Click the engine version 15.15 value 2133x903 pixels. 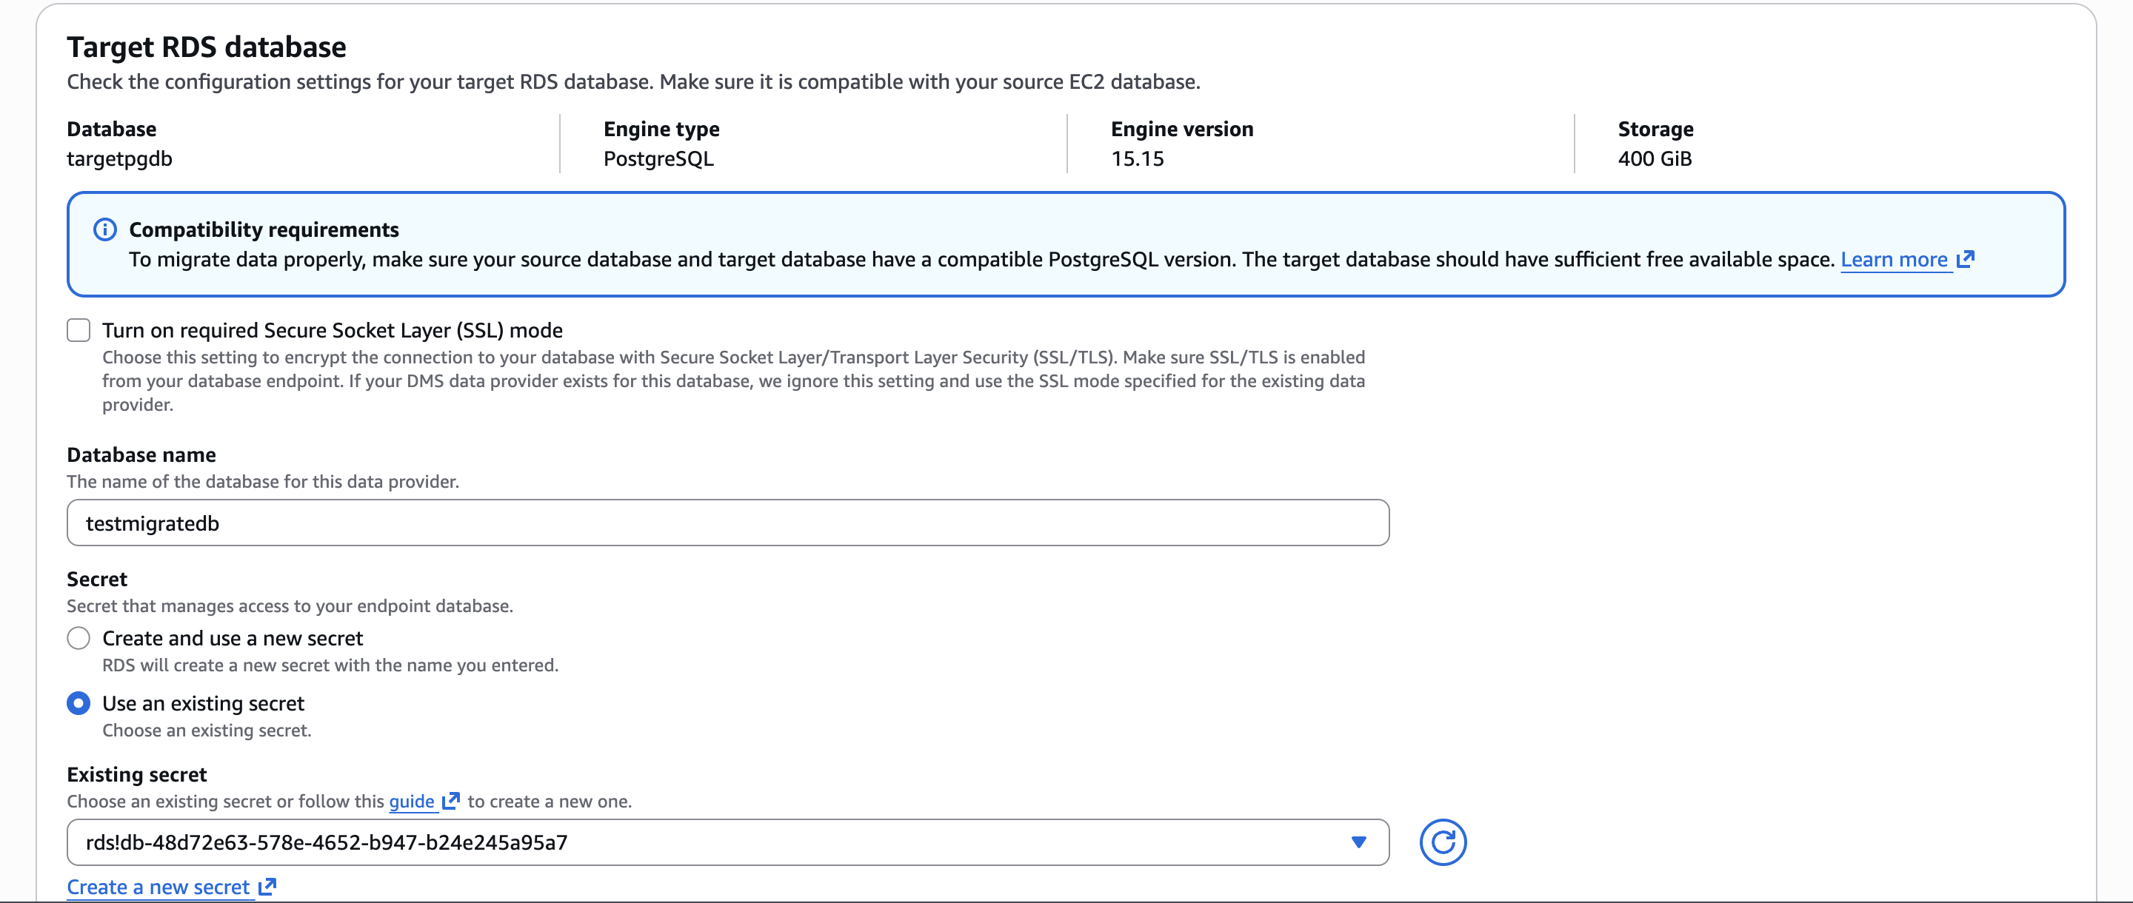pyautogui.click(x=1137, y=159)
